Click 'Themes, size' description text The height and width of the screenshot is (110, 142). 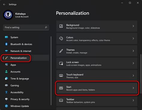tap(72, 77)
